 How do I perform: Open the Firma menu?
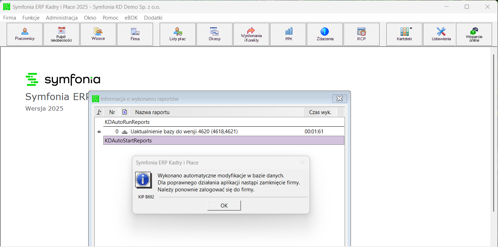point(9,18)
